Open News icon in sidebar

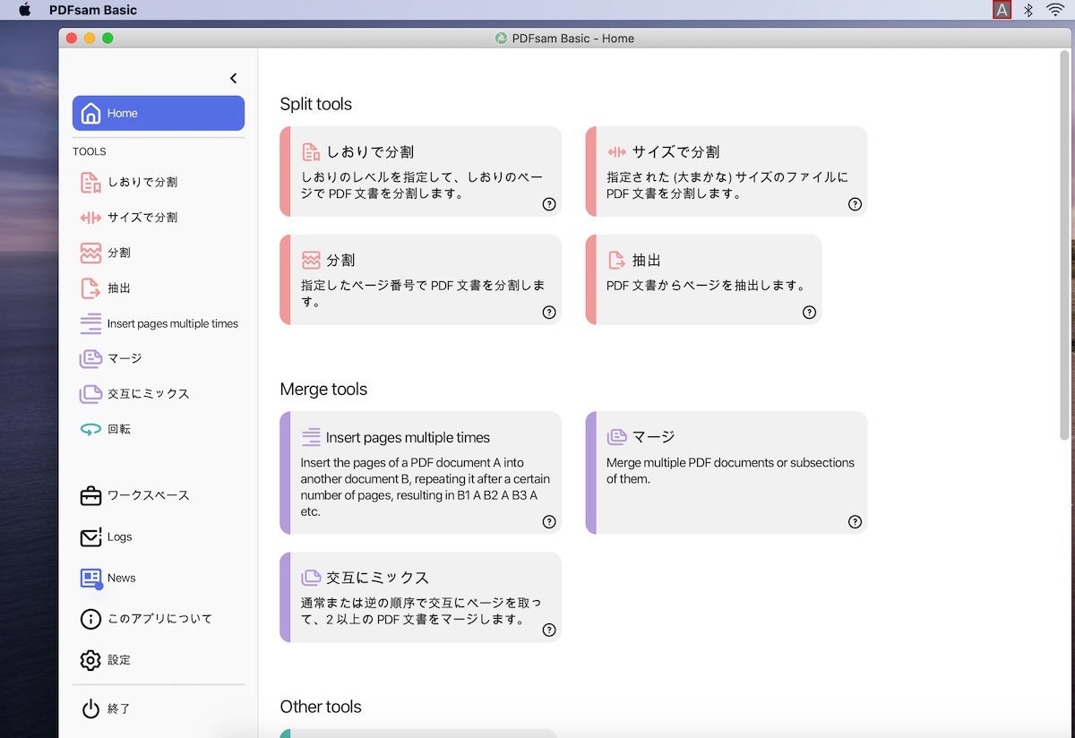[x=91, y=579]
